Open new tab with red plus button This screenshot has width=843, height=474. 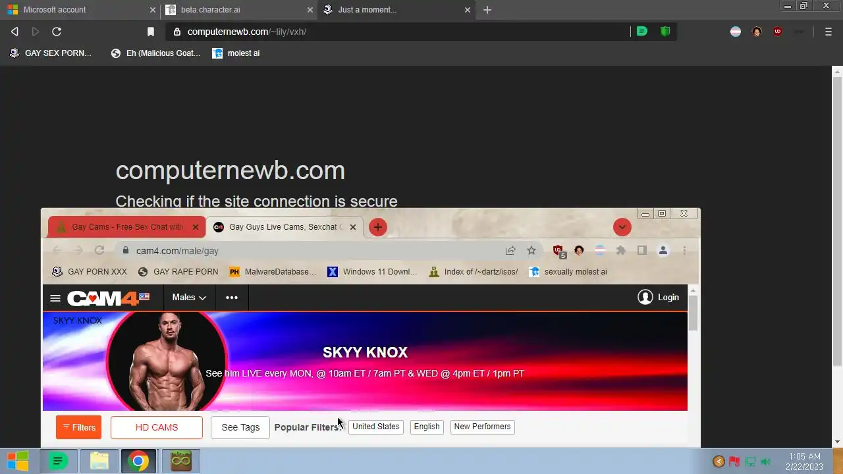click(x=377, y=227)
